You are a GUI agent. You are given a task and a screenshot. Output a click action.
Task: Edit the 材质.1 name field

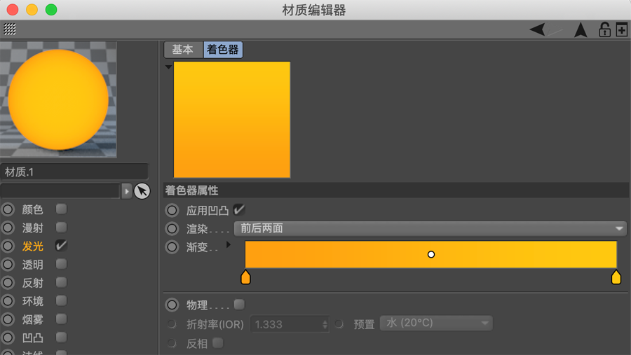(x=74, y=172)
